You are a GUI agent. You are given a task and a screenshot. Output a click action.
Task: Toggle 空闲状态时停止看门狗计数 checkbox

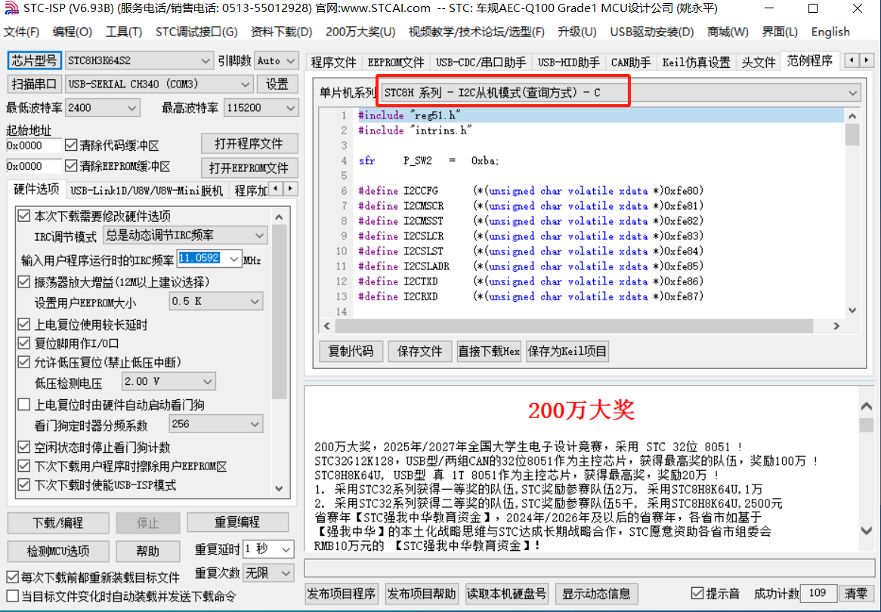[23, 447]
